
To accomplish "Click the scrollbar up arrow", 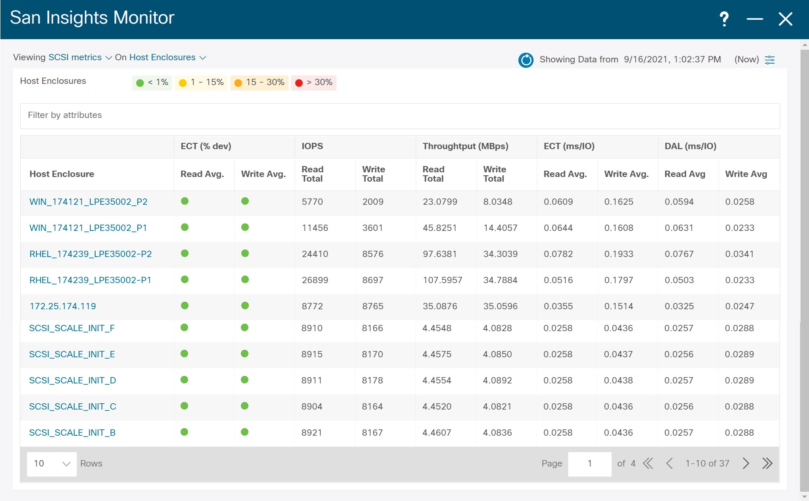I will coord(804,44).
